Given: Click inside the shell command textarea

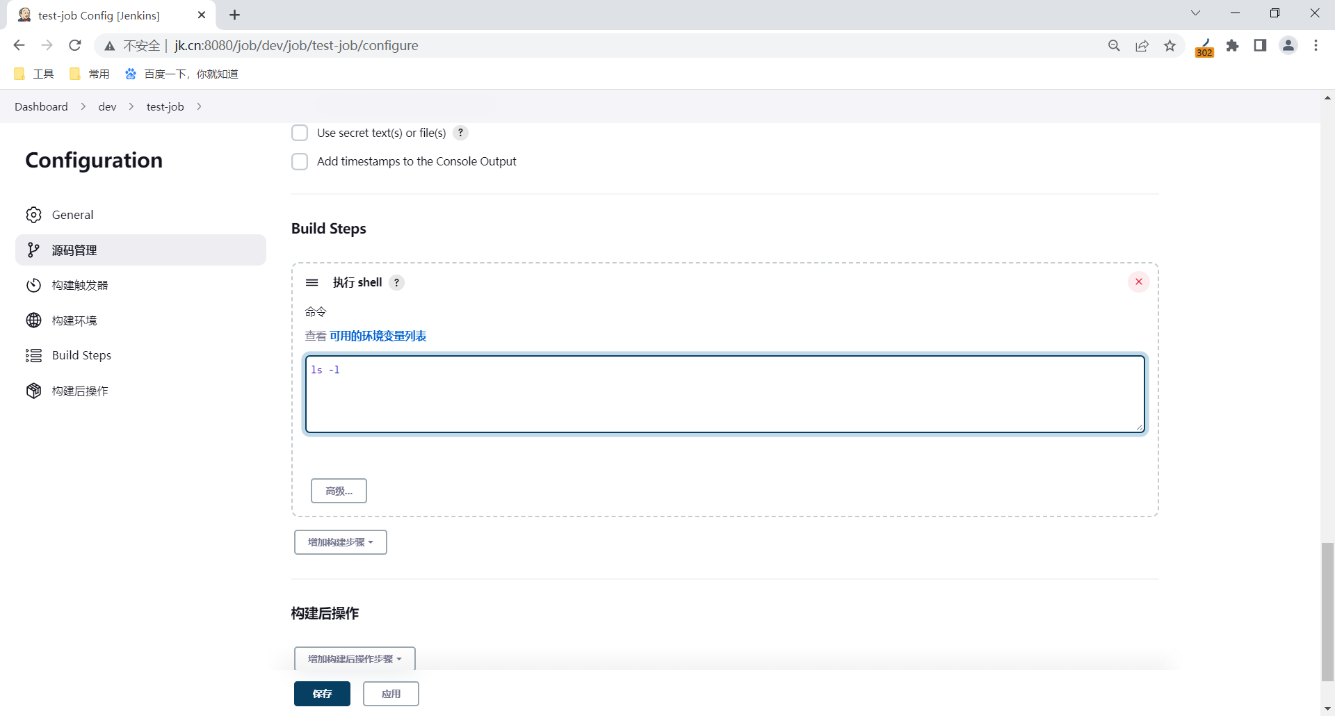Looking at the screenshot, I should coord(725,394).
